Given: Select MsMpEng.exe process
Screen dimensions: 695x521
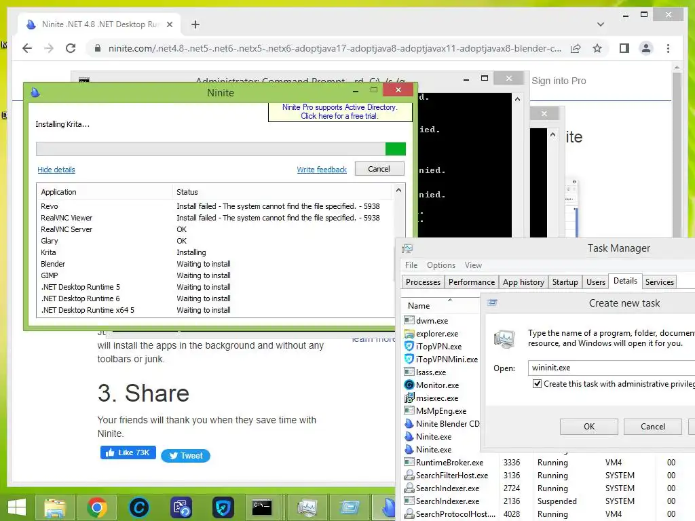Looking at the screenshot, I should 440,411.
